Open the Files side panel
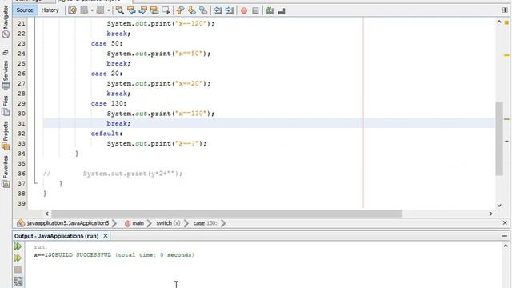This screenshot has width=512, height=288. [x=6, y=105]
